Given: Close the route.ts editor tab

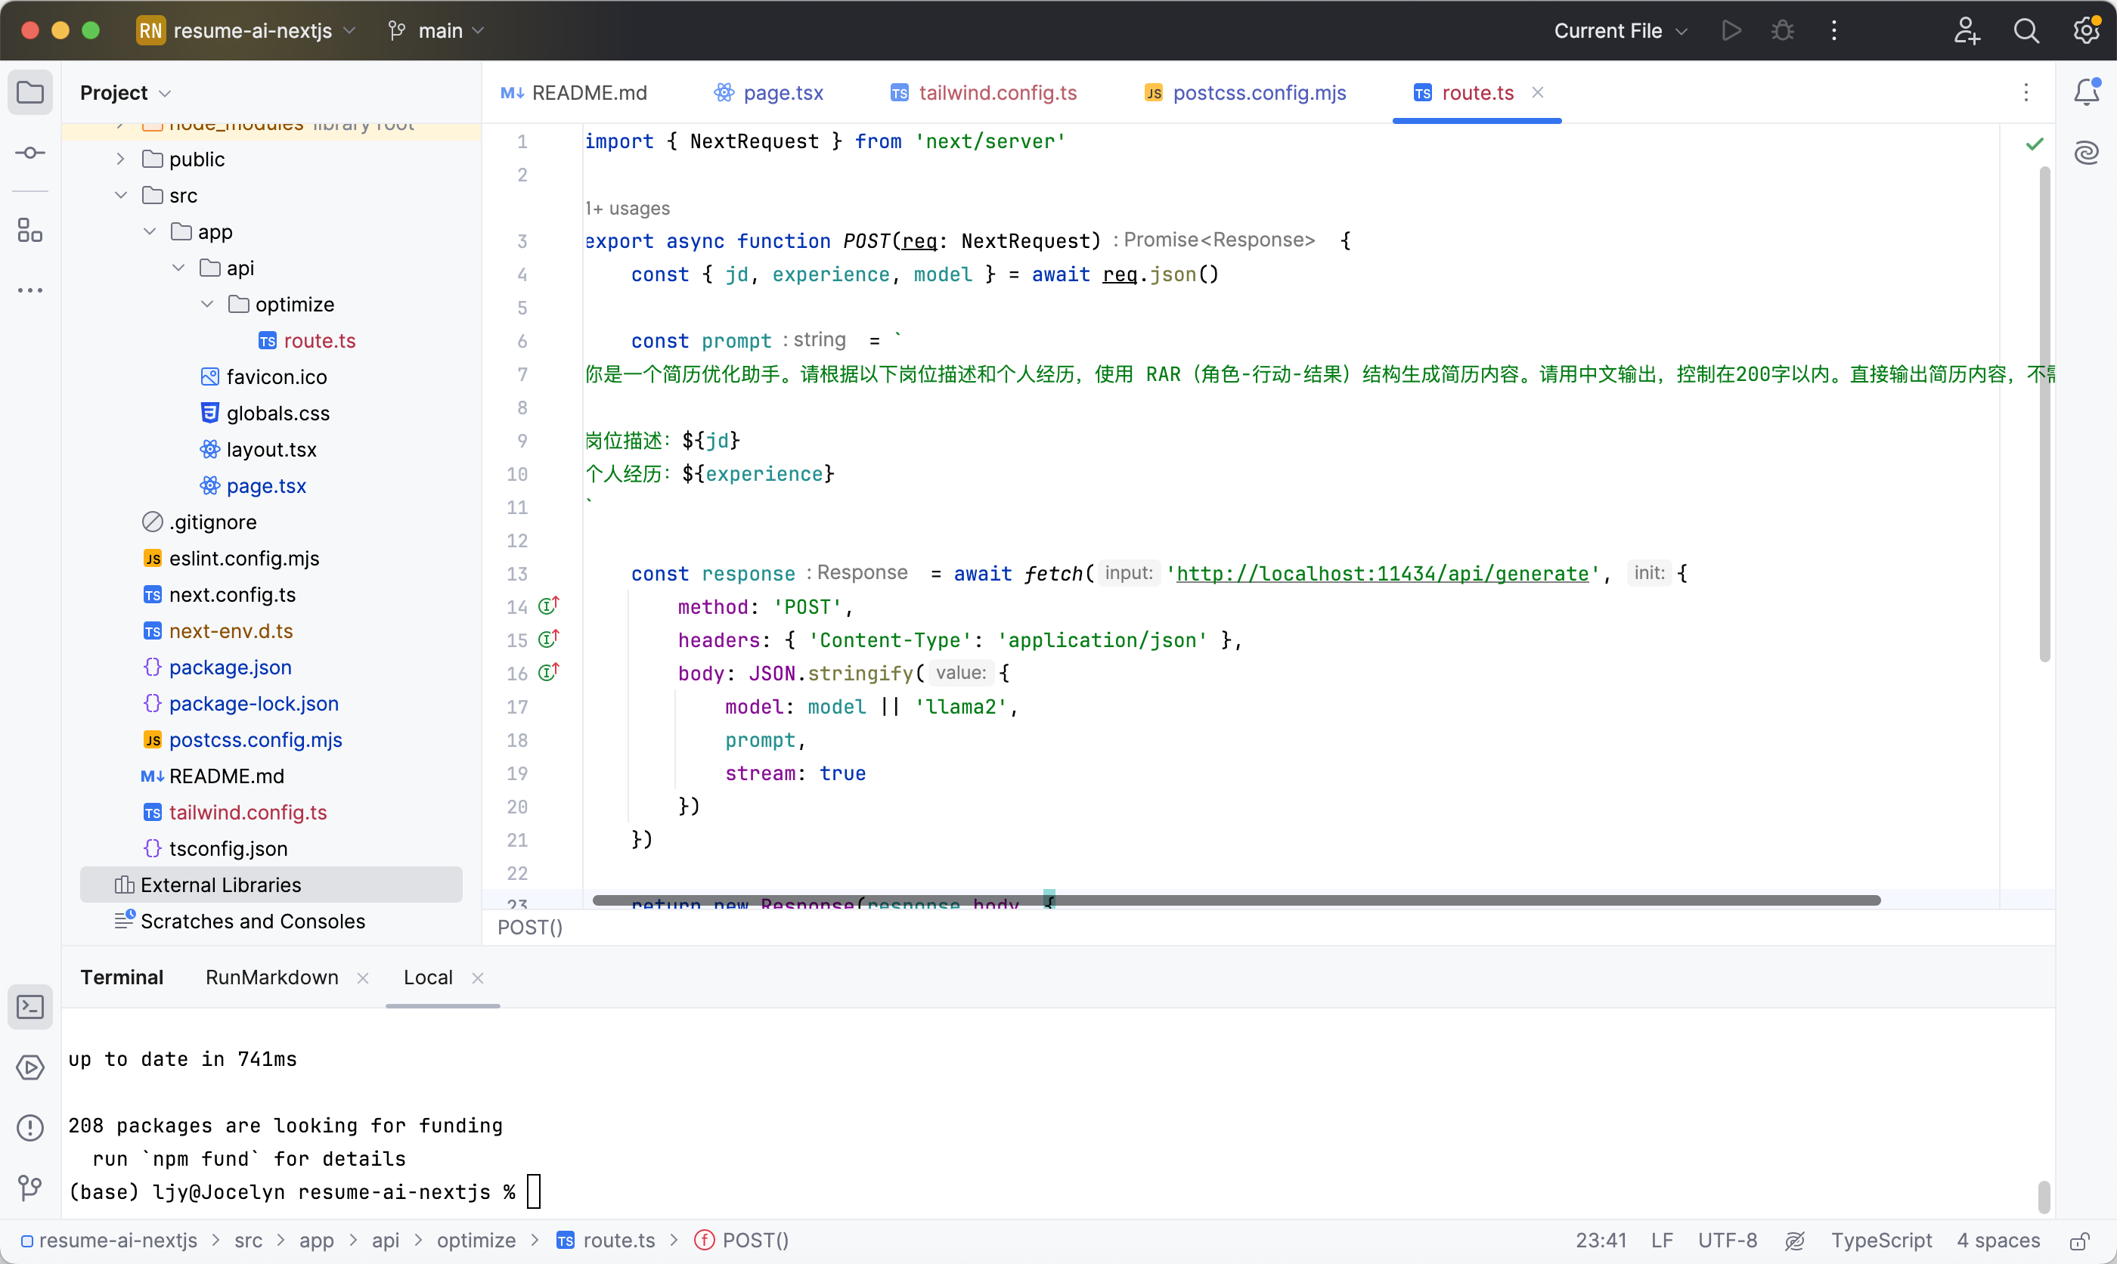Looking at the screenshot, I should pos(1538,92).
